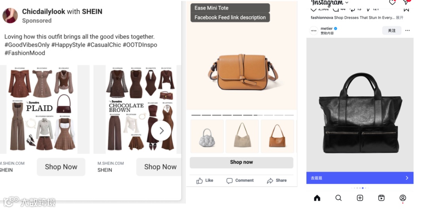Click the carousel progress bar under the bag
Screen dimensions: 427x210
tap(241, 115)
